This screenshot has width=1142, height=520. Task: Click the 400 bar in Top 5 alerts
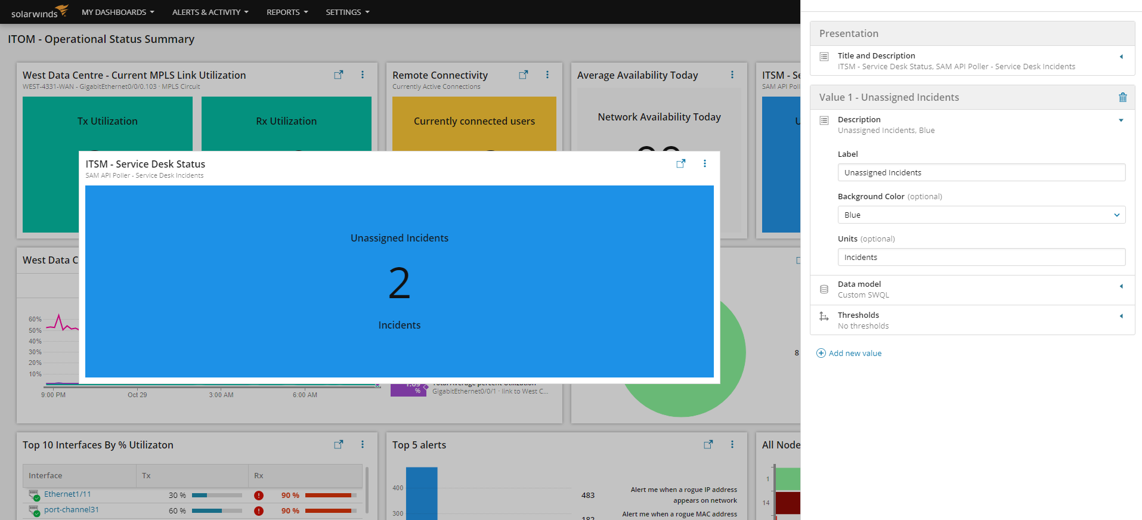point(422,493)
